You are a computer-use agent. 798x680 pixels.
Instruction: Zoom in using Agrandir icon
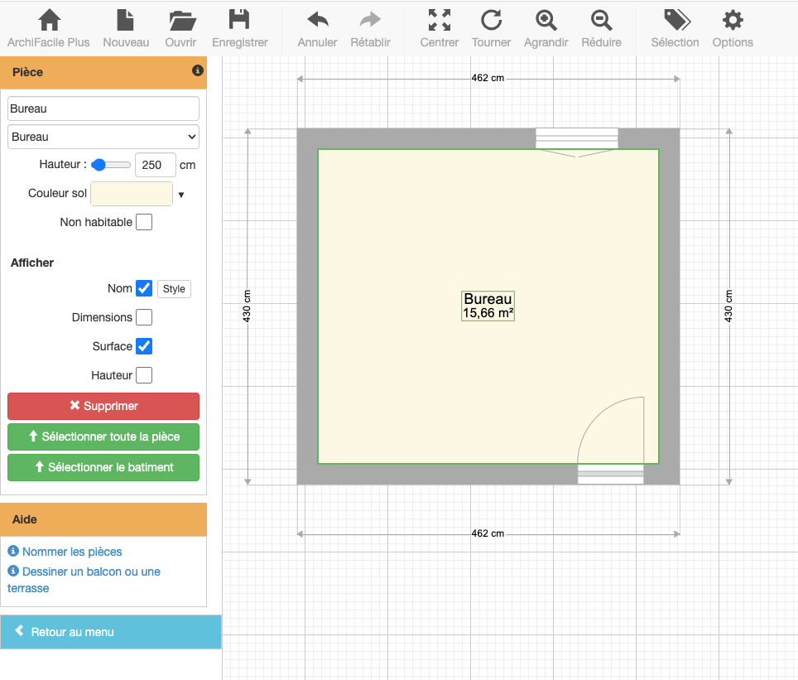click(546, 22)
